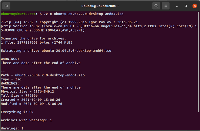Image resolution: width=200 pixels, height=131 pixels.
Task: Click the Archives with Warnings: 1 line
Action: pyautogui.click(x=26, y=120)
